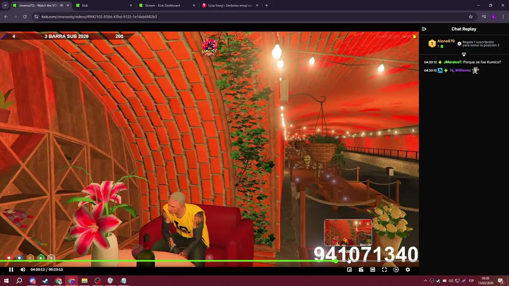
Task: Collapse the Chat Replay panel
Action: (x=424, y=29)
